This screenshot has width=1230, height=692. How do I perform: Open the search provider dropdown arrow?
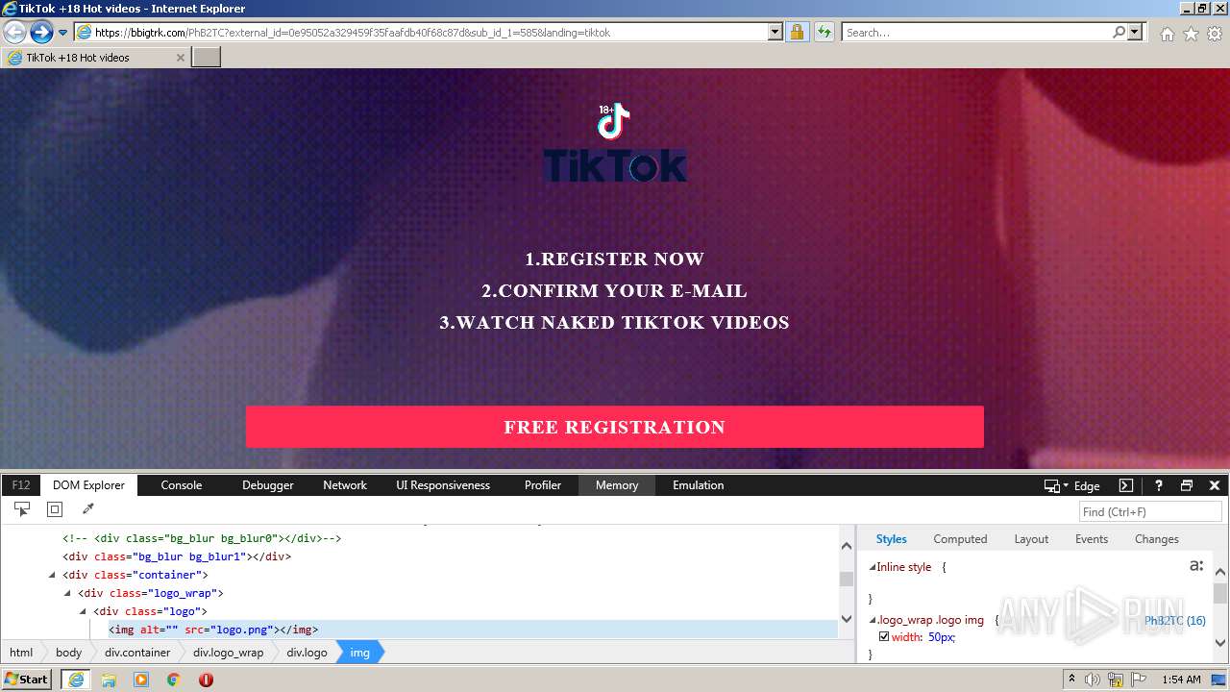click(1135, 33)
